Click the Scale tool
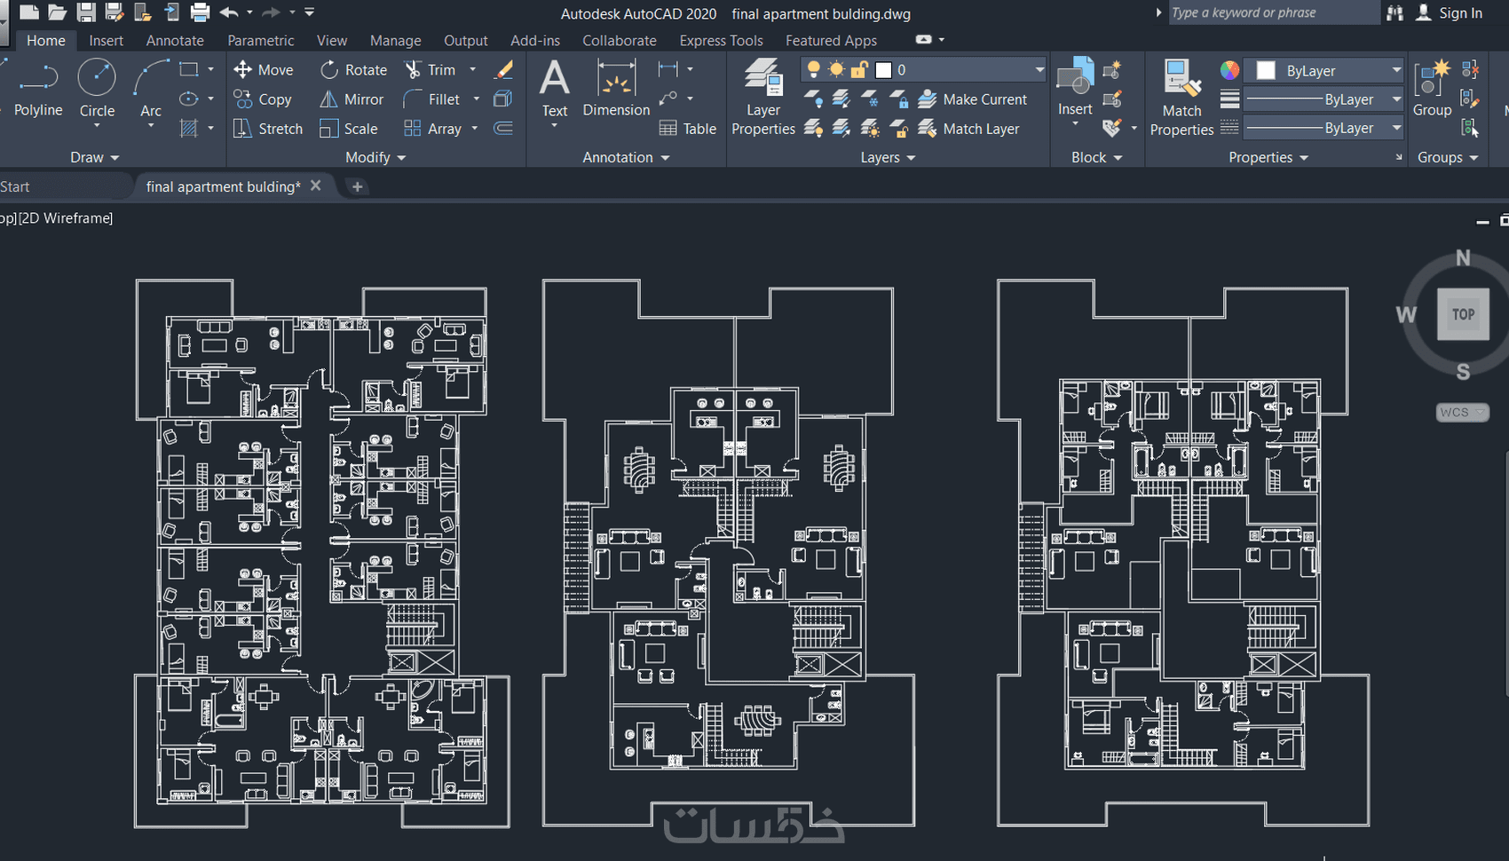The width and height of the screenshot is (1509, 861). tap(349, 129)
